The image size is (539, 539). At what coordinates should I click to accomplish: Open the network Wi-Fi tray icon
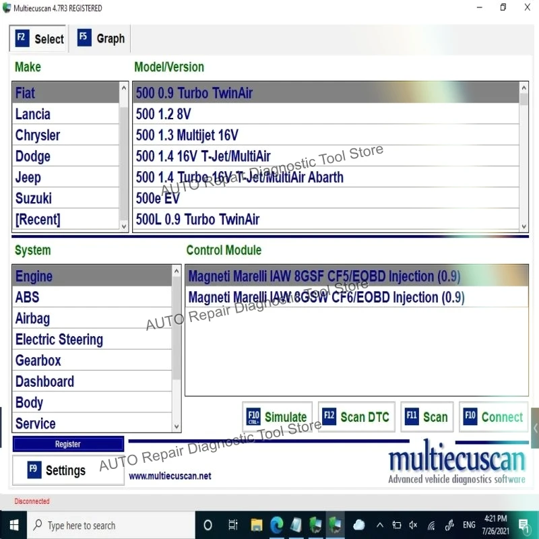tap(431, 525)
